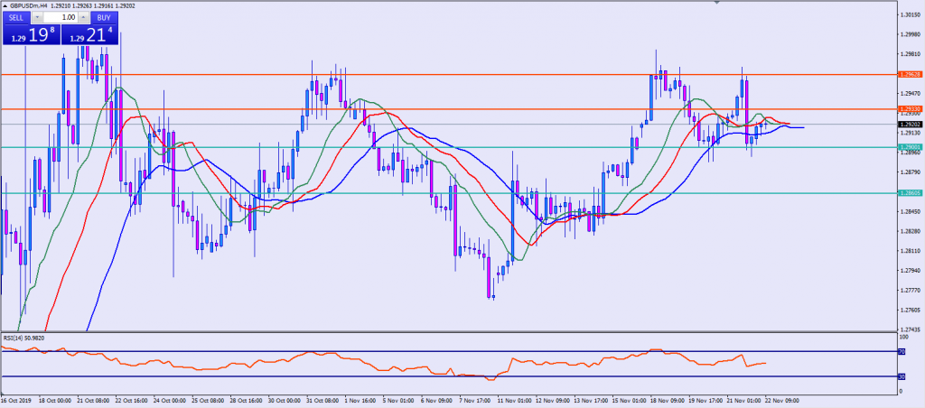Click the lot volume input field
925x408 pixels.
pyautogui.click(x=61, y=17)
